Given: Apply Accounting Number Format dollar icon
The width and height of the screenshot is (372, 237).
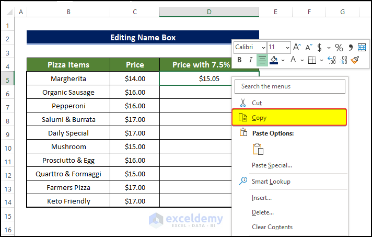Looking at the screenshot, I should click(x=319, y=48).
